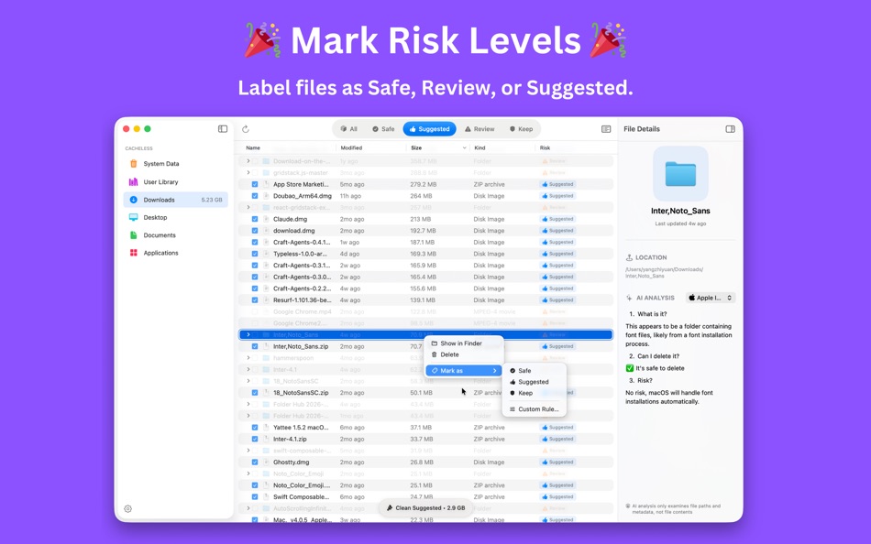The image size is (871, 544).
Task: Uncheck the Doubao_Arm64.dmg checkbox
Action: click(x=255, y=196)
